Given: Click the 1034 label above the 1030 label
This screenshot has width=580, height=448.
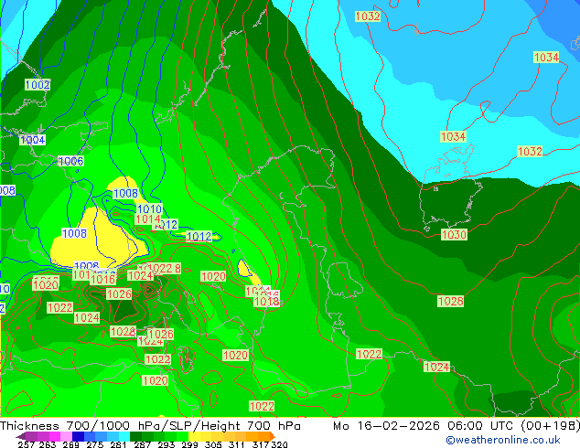Looking at the screenshot, I should pyautogui.click(x=454, y=137).
